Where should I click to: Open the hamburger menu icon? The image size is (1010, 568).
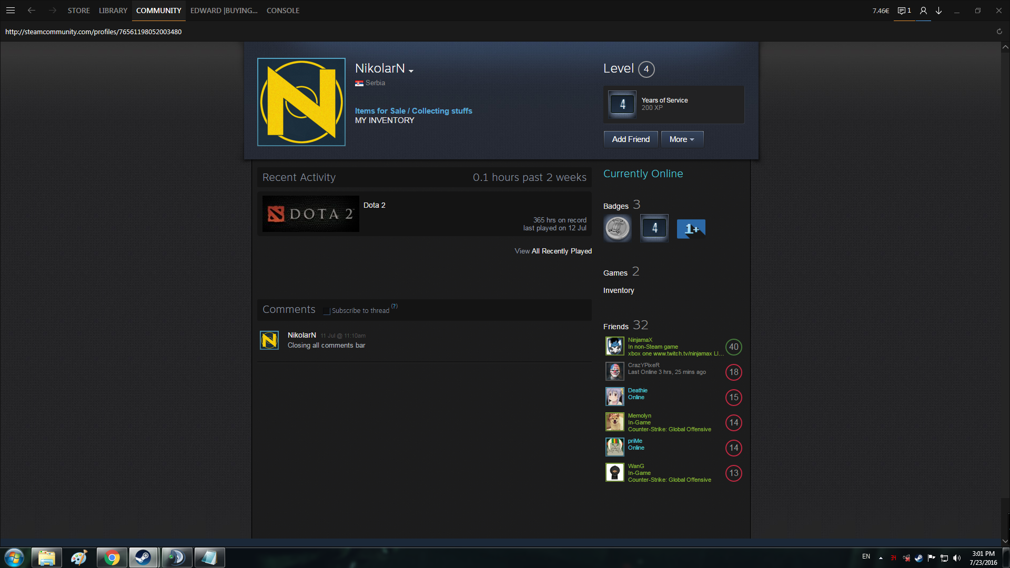(11, 11)
